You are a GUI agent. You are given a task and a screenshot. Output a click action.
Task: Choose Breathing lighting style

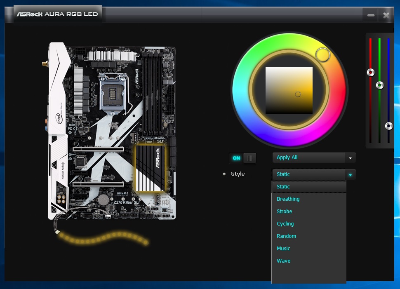[x=309, y=199]
